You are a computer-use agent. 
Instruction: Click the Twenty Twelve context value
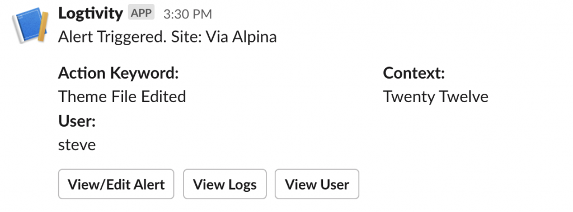(x=435, y=97)
